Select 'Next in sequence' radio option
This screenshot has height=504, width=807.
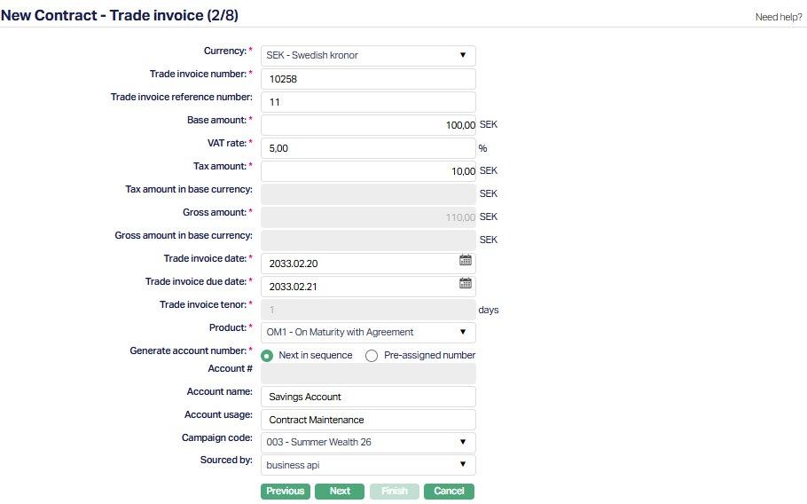pyautogui.click(x=267, y=356)
